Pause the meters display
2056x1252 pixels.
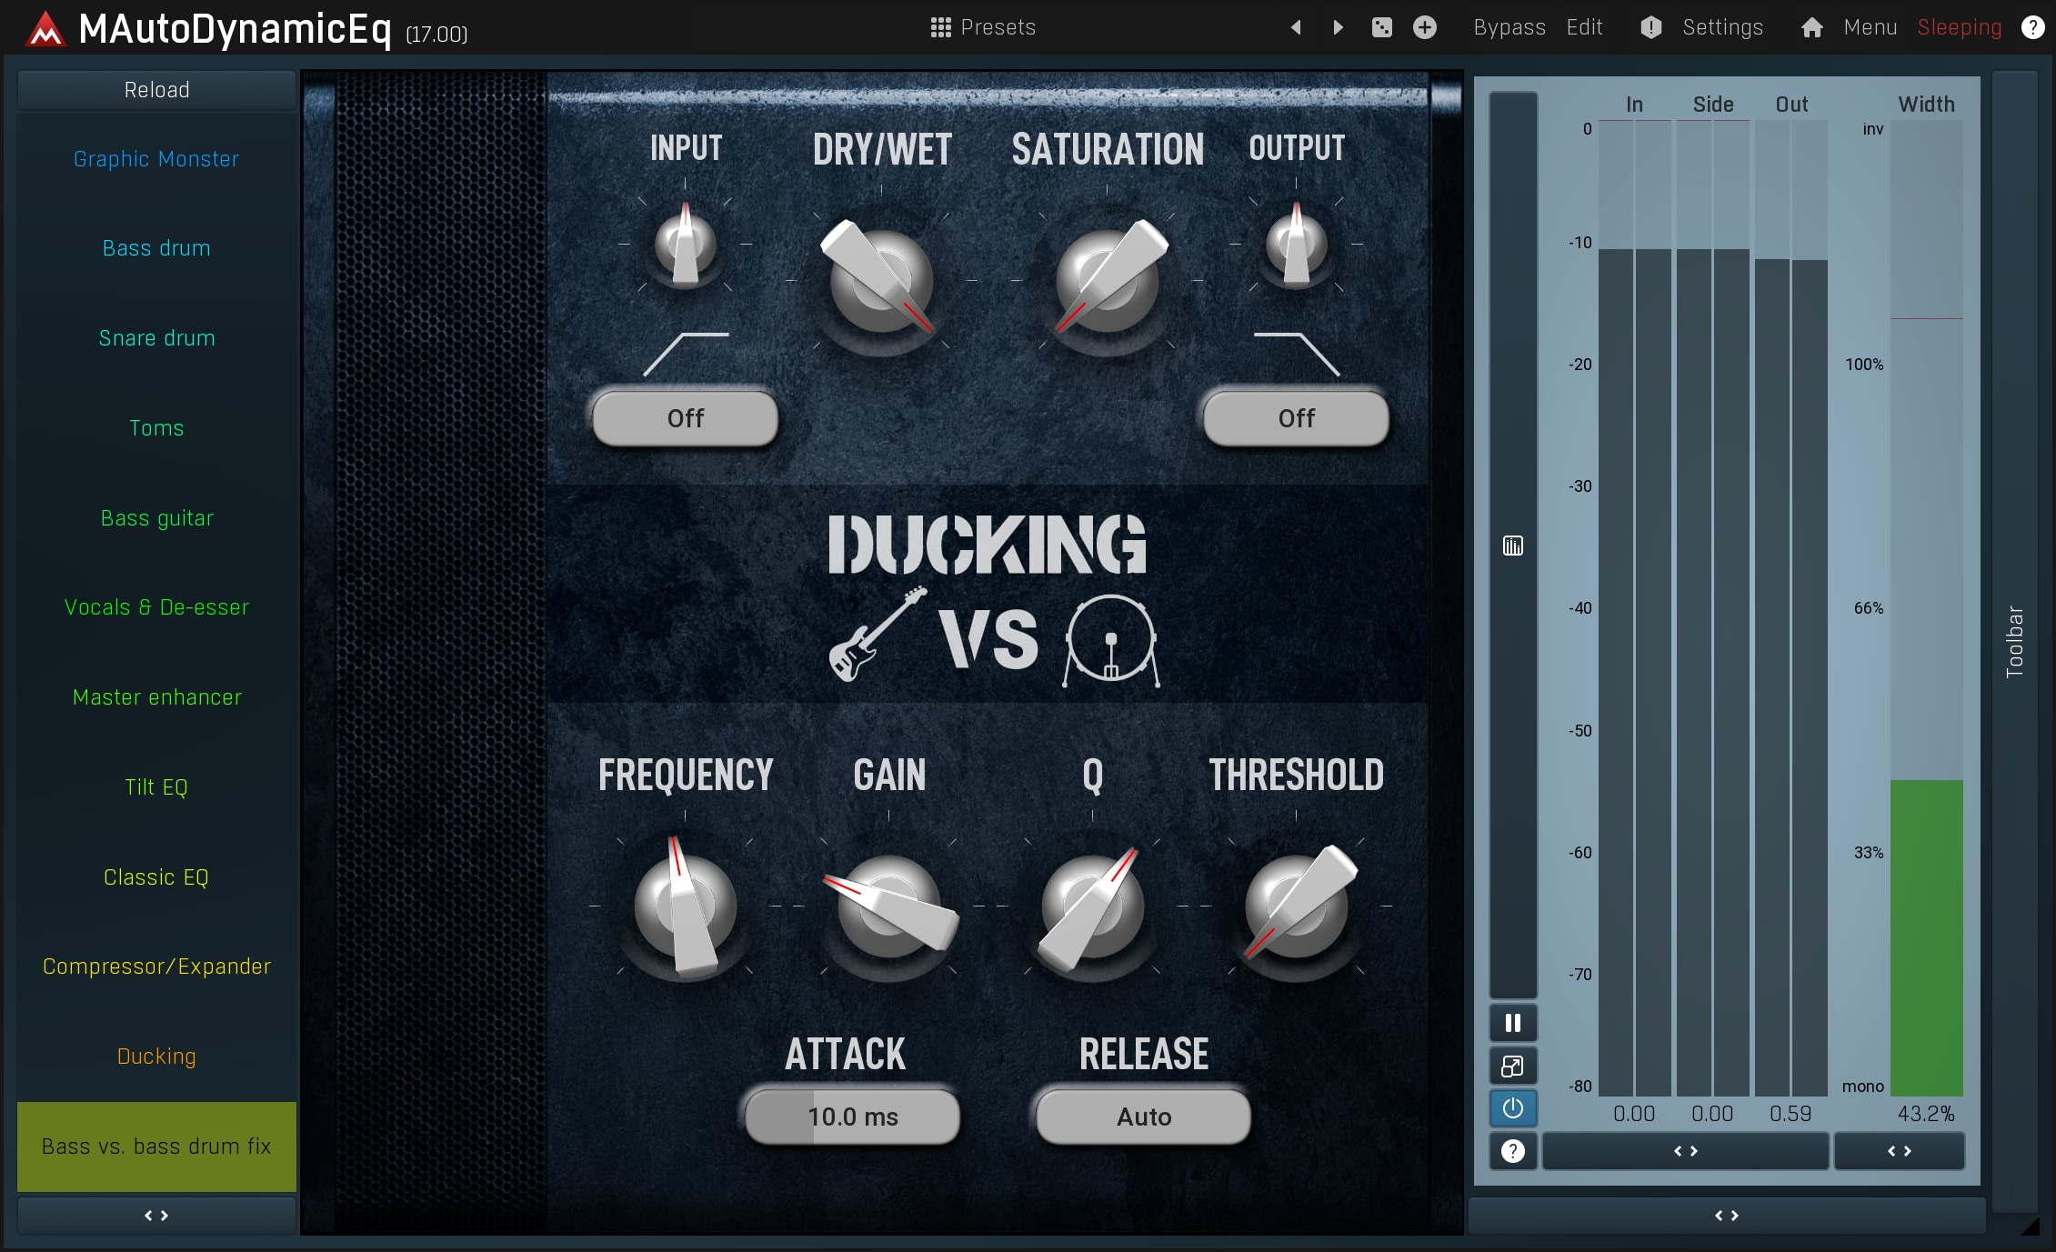click(1512, 1023)
